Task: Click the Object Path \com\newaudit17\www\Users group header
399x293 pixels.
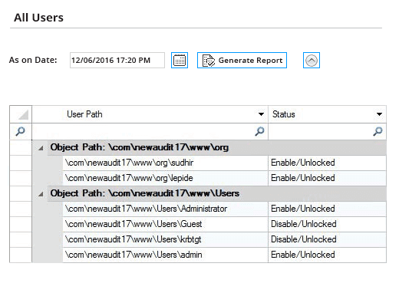Action: click(216, 193)
